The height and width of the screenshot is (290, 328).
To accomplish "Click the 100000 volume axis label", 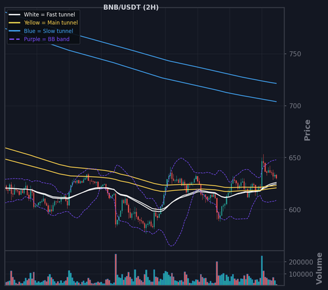I will pos(301,274).
